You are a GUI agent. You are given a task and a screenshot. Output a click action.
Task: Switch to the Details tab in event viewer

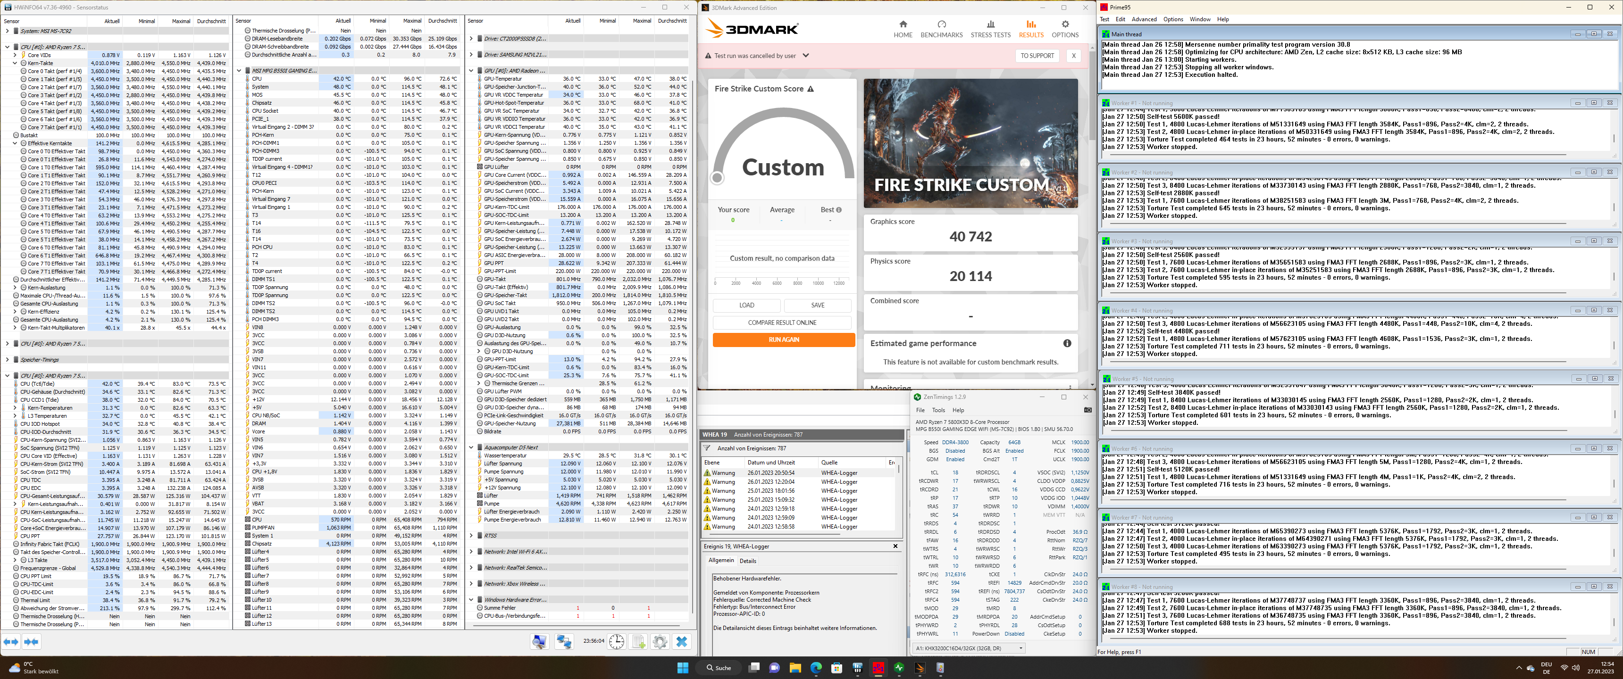(x=747, y=561)
